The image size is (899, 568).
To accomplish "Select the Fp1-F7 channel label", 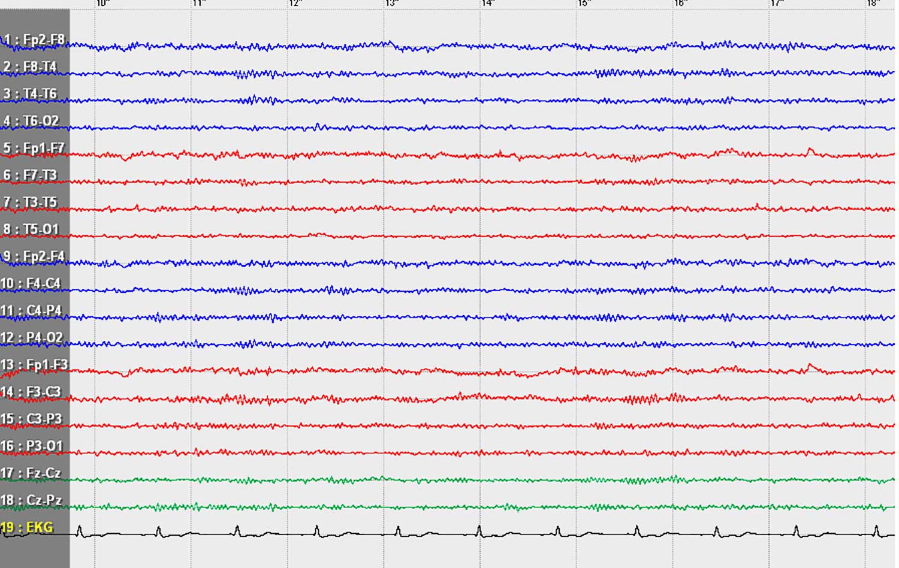I will pos(34,148).
